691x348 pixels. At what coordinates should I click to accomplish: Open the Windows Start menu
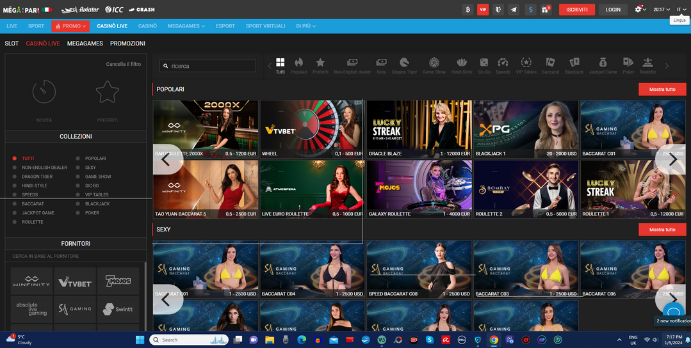click(x=140, y=340)
